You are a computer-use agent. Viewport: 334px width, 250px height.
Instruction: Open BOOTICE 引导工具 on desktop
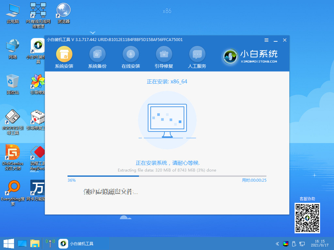(13, 119)
